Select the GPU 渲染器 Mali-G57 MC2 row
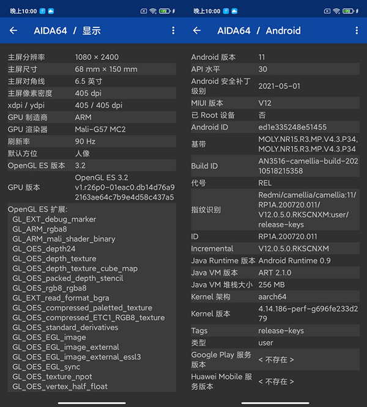The width and height of the screenshot is (367, 407). click(x=92, y=130)
